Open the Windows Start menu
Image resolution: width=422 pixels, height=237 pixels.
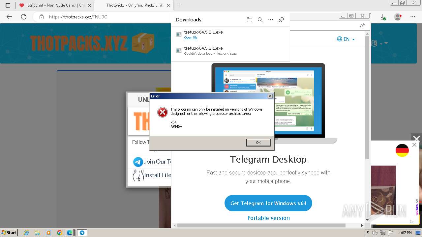(9, 232)
